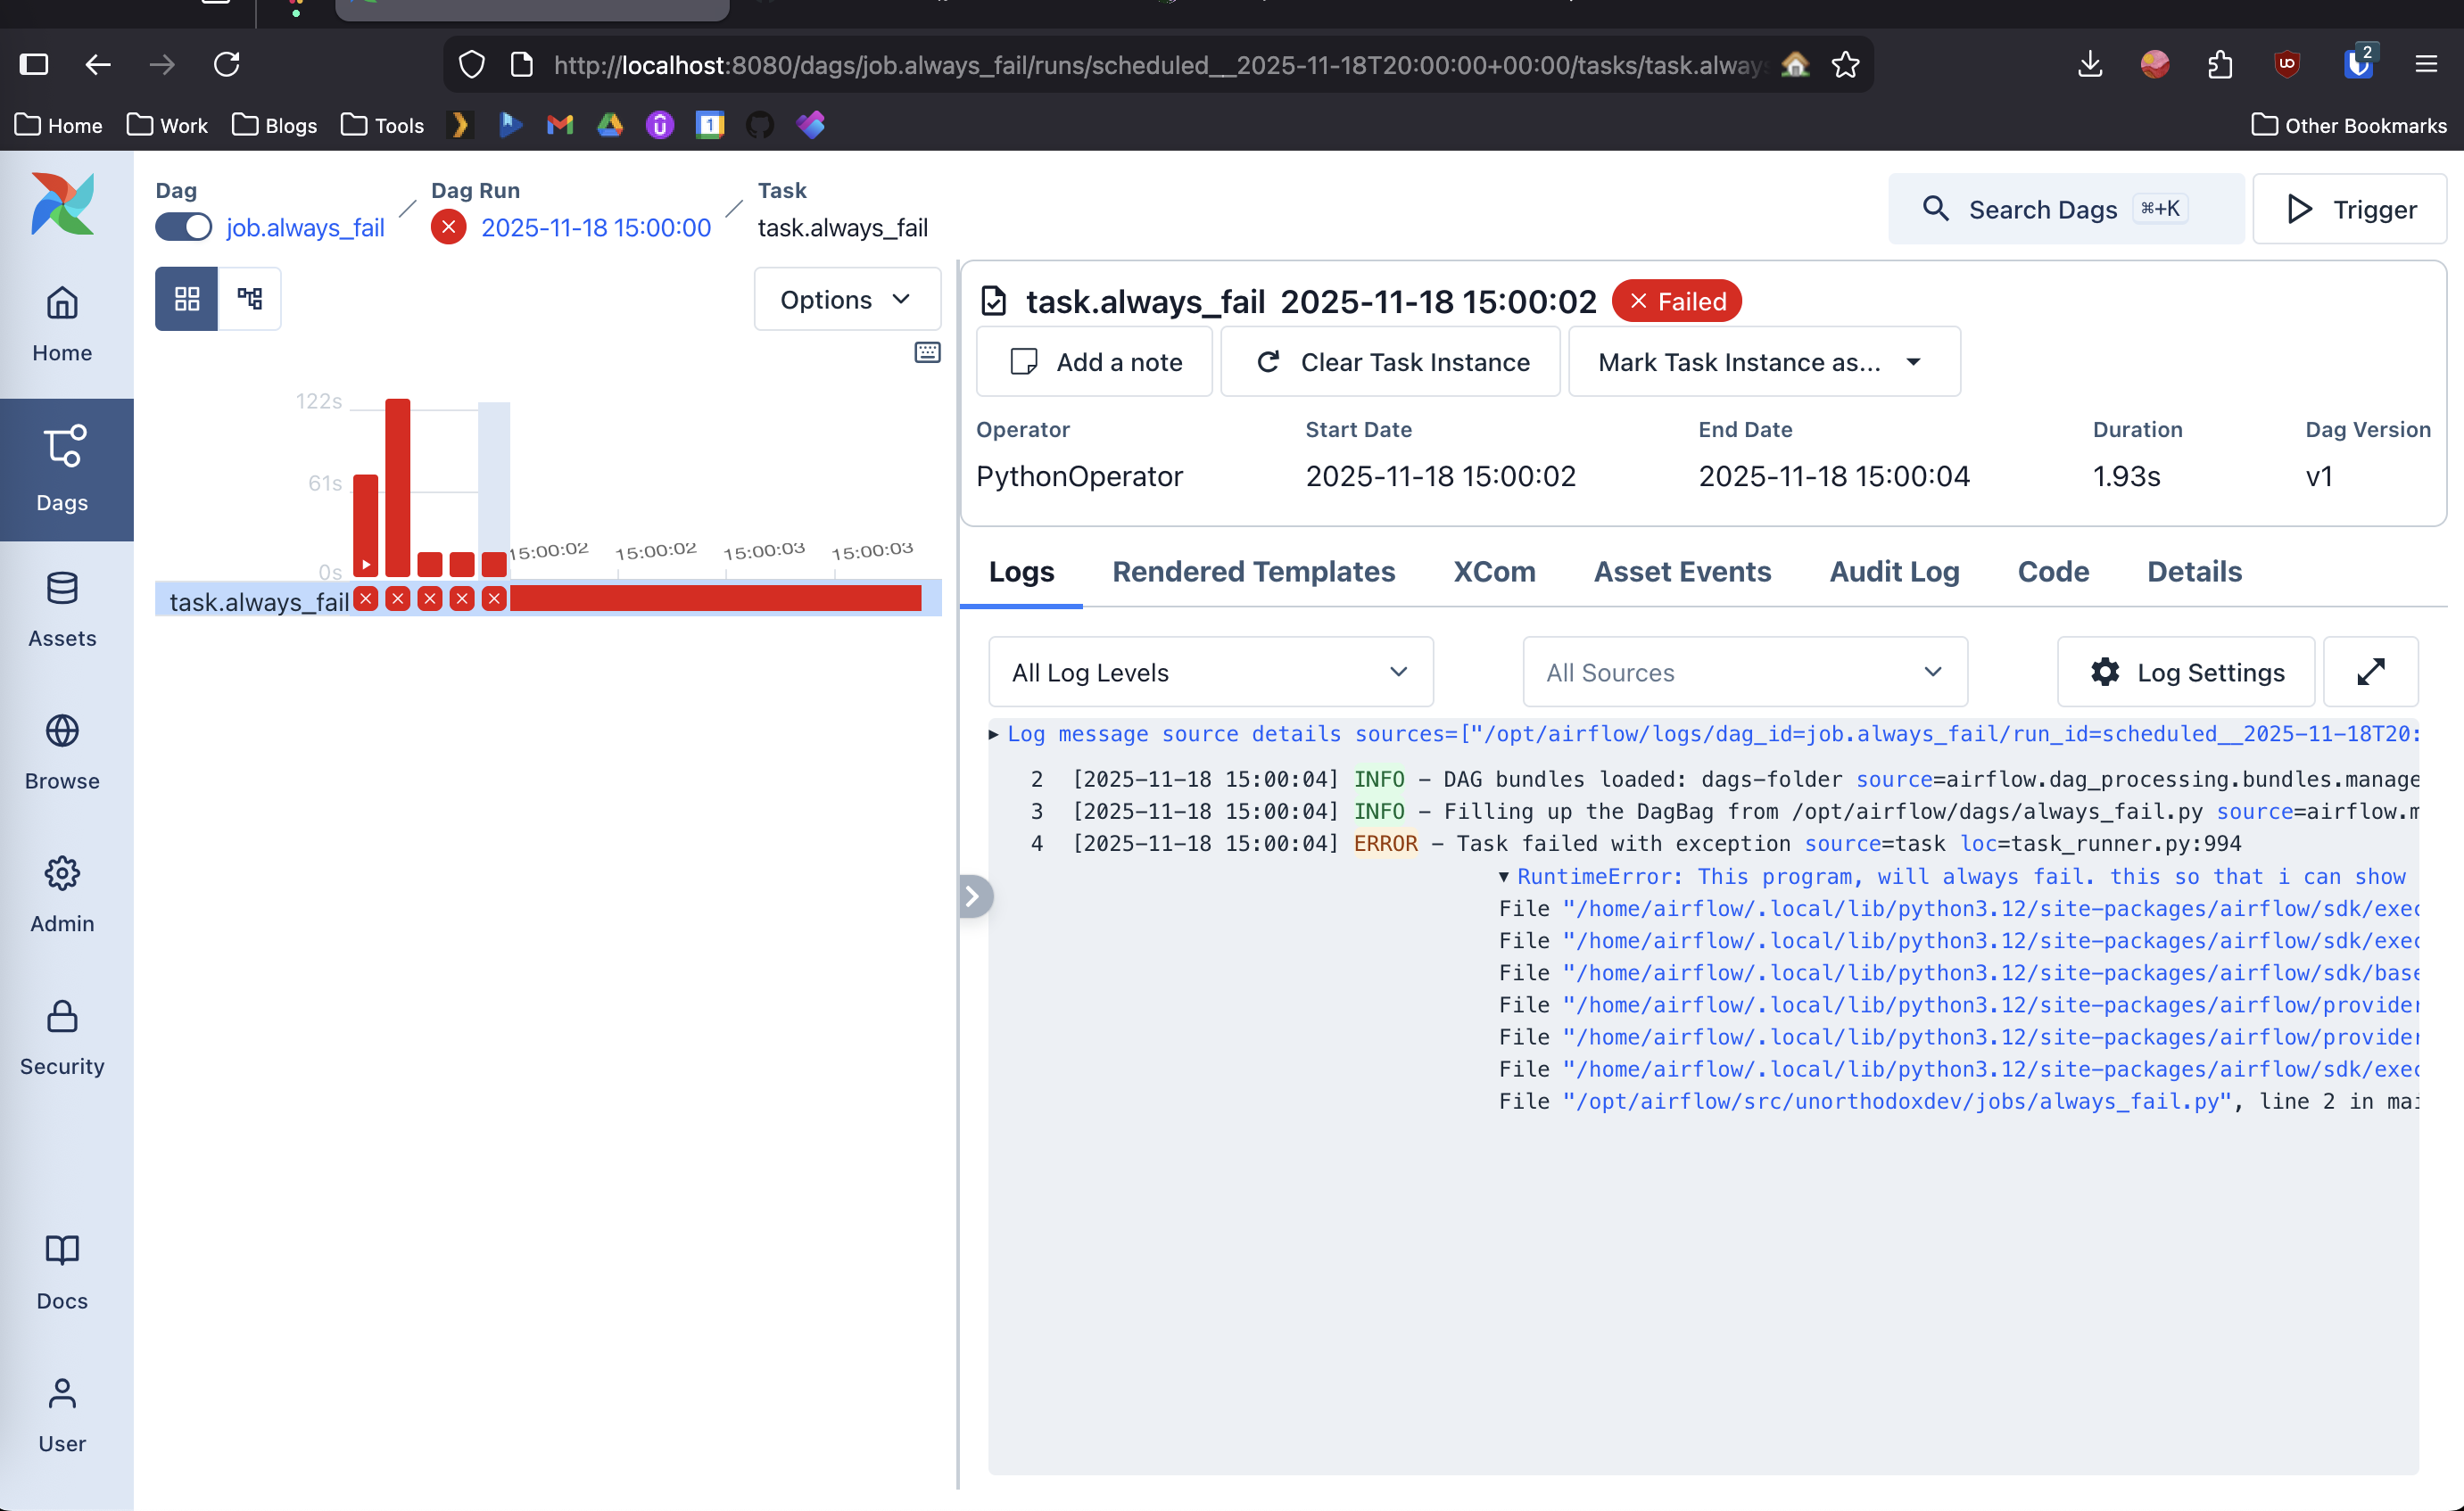This screenshot has width=2464, height=1511.
Task: Open the All Log Levels dropdown
Action: (1210, 672)
